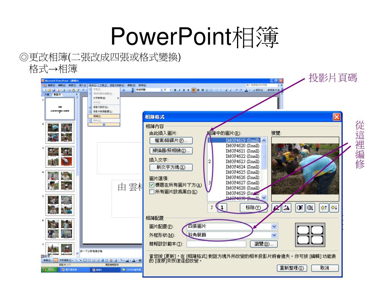Select Oval shape in drawing toolbar
Image resolution: width=389 pixels, height=292 pixels.
[x=89, y=260]
